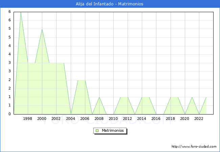The image size is (220, 152).
Task: Click the 2012 x-axis label
Action: (x=127, y=119)
